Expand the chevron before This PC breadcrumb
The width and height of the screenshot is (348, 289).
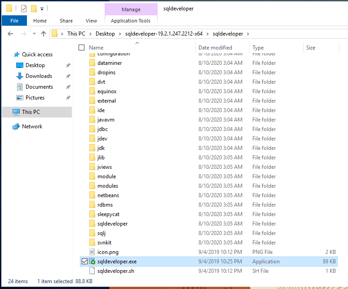click(x=62, y=34)
